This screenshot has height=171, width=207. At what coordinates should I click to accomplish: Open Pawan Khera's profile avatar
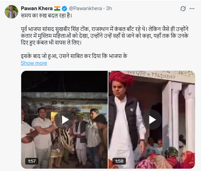[x=11, y=12]
